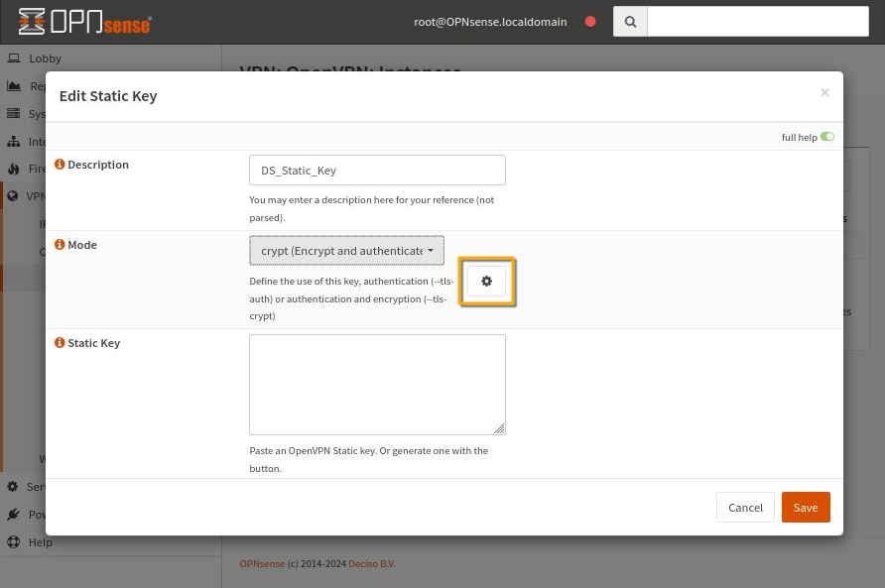885x588 pixels.
Task: Show help for the Description field
Action: 60,163
